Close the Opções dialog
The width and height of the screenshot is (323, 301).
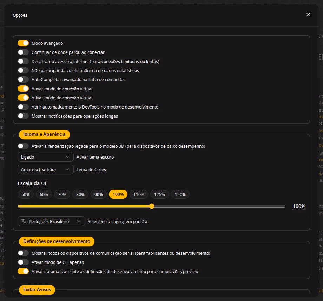point(308,15)
